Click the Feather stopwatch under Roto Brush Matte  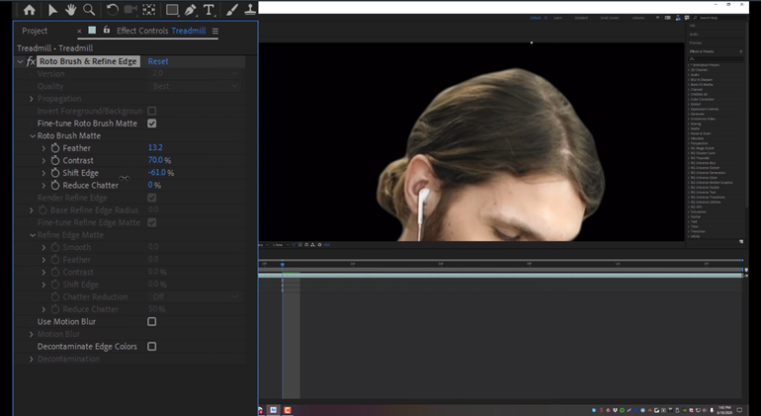tap(55, 148)
